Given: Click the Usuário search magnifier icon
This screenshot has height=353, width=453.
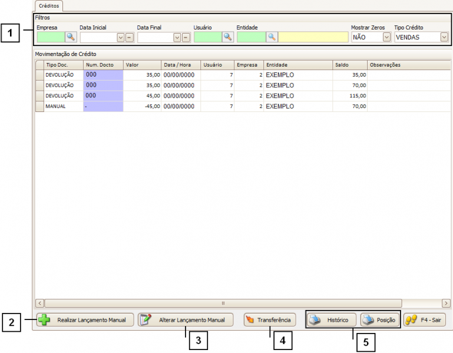Looking at the screenshot, I should tap(227, 37).
